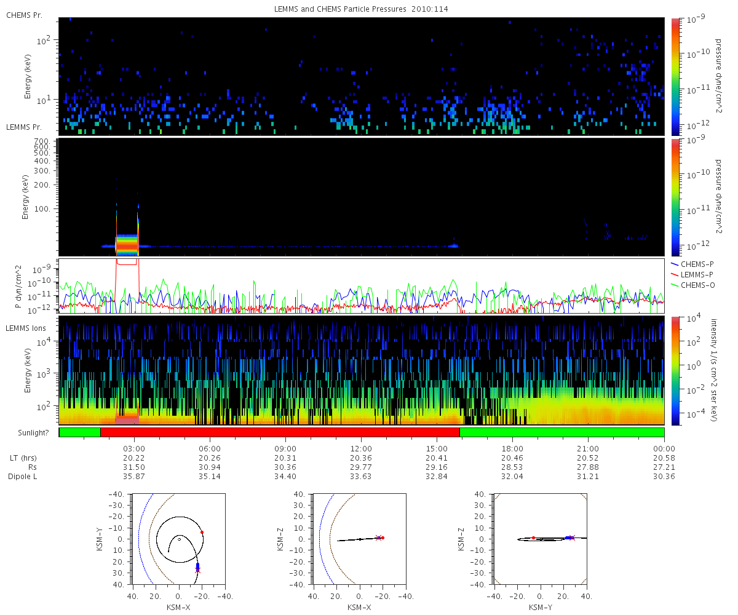Select the CHEMS-P blue legend entry
The height and width of the screenshot is (615, 738).
point(695,264)
